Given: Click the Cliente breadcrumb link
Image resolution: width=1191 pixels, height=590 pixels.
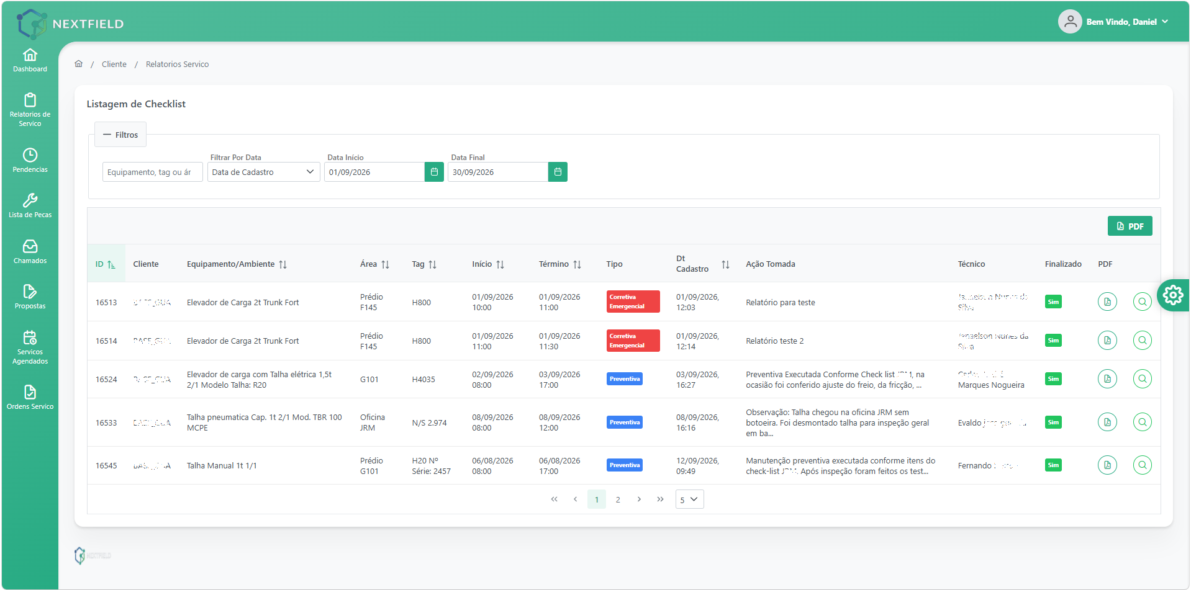Looking at the screenshot, I should tap(114, 64).
